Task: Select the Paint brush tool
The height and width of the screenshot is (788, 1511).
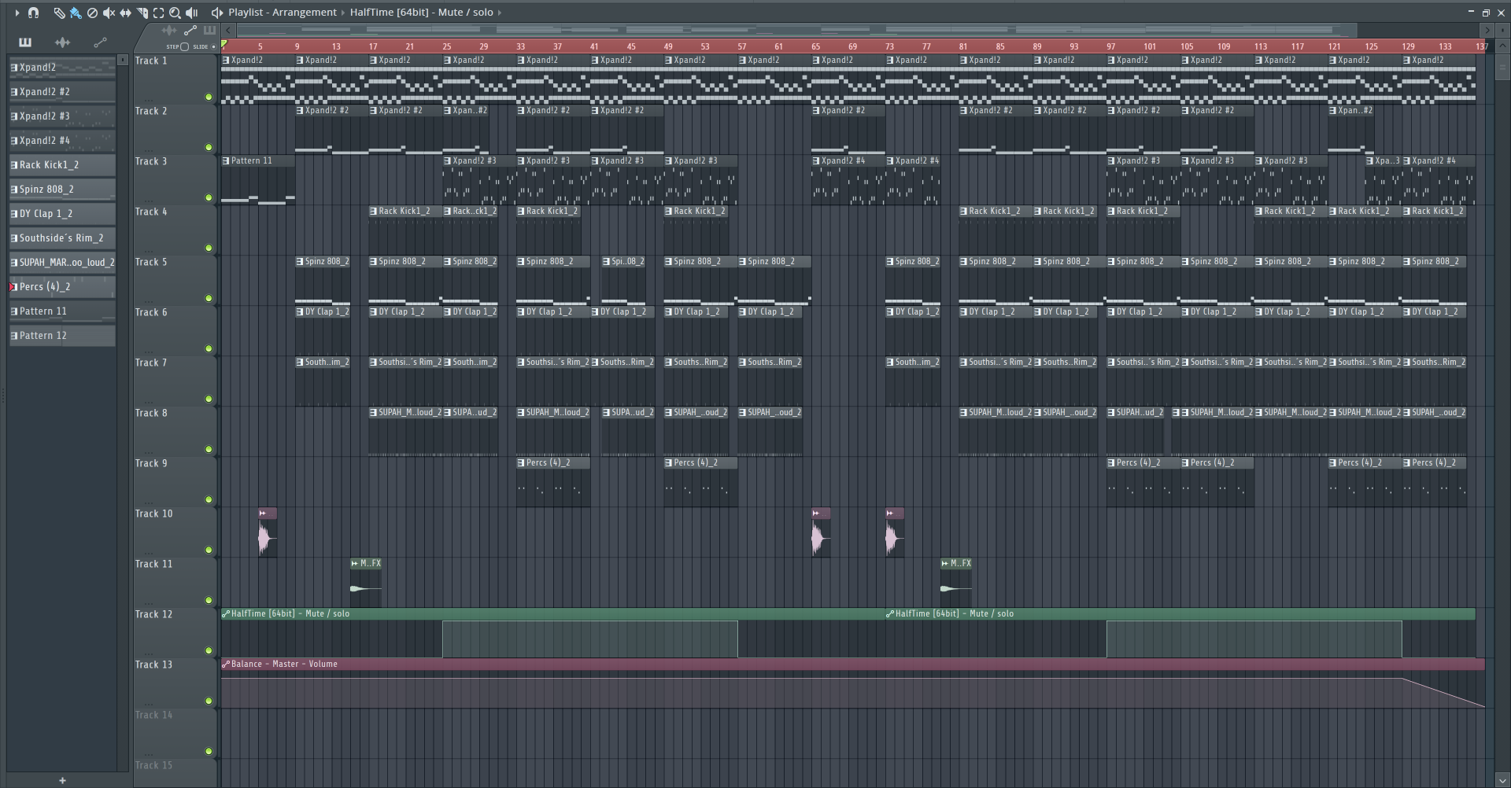Action: pos(76,13)
